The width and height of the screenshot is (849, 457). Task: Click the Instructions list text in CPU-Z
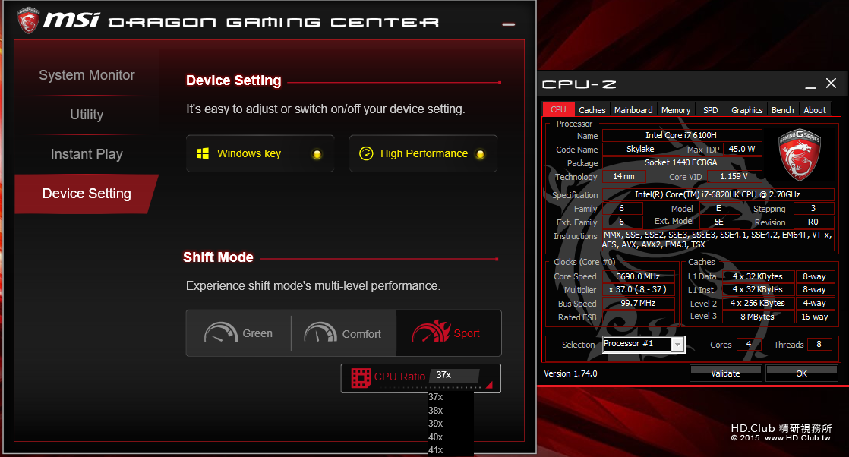718,240
